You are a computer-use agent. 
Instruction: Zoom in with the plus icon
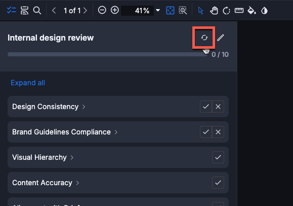tap(115, 10)
